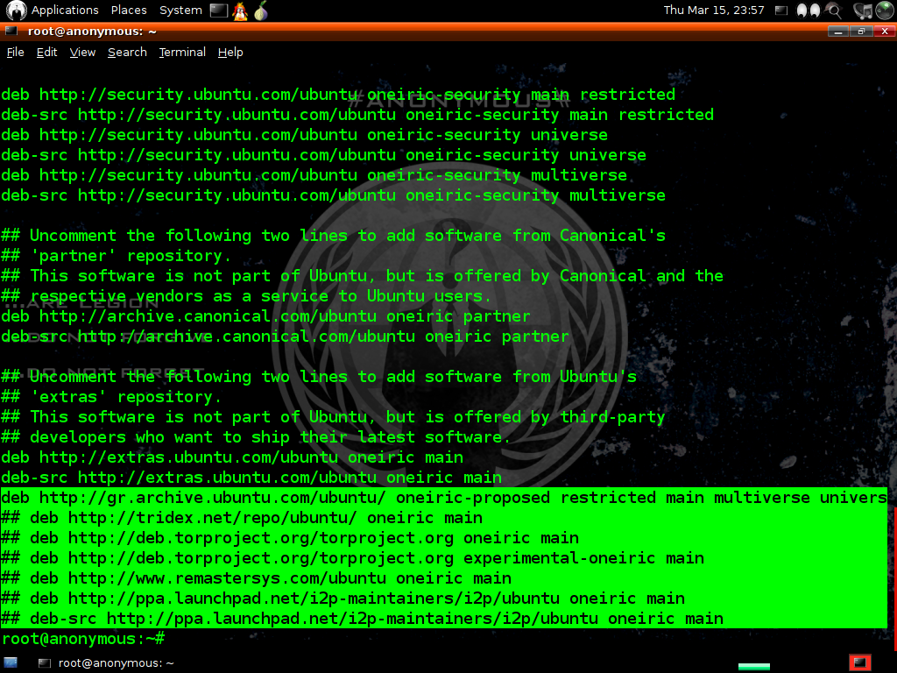Close the root@anonymous terminal window
Image resolution: width=897 pixels, height=673 pixels.
click(885, 32)
